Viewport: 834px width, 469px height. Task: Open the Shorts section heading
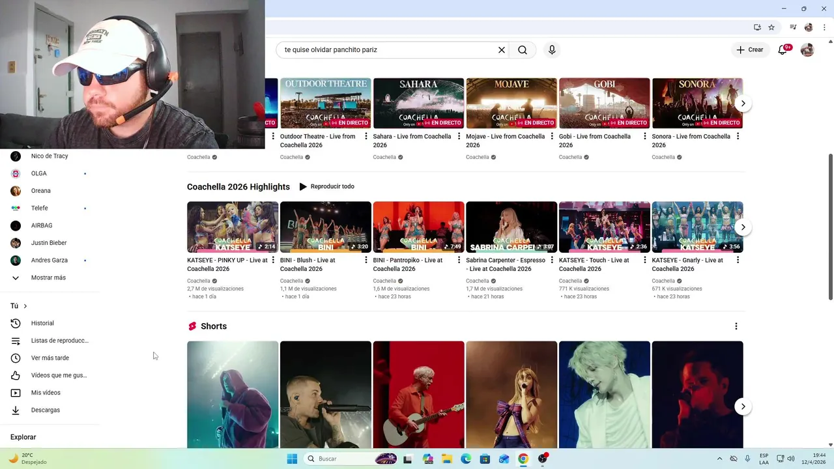pyautogui.click(x=214, y=326)
